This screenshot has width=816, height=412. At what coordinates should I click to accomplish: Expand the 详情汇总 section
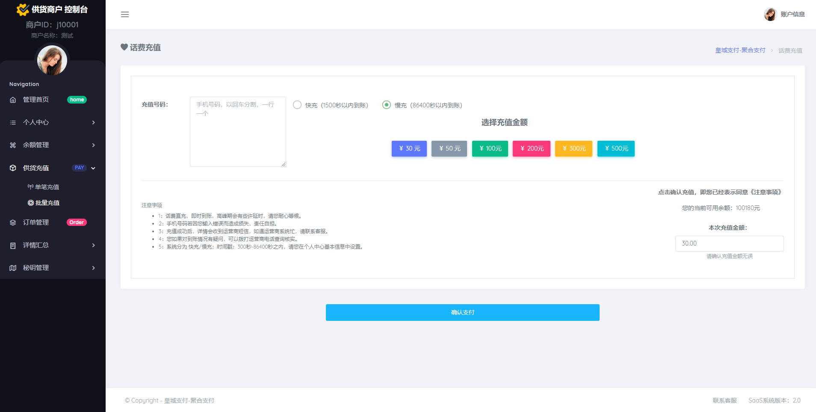(x=94, y=245)
